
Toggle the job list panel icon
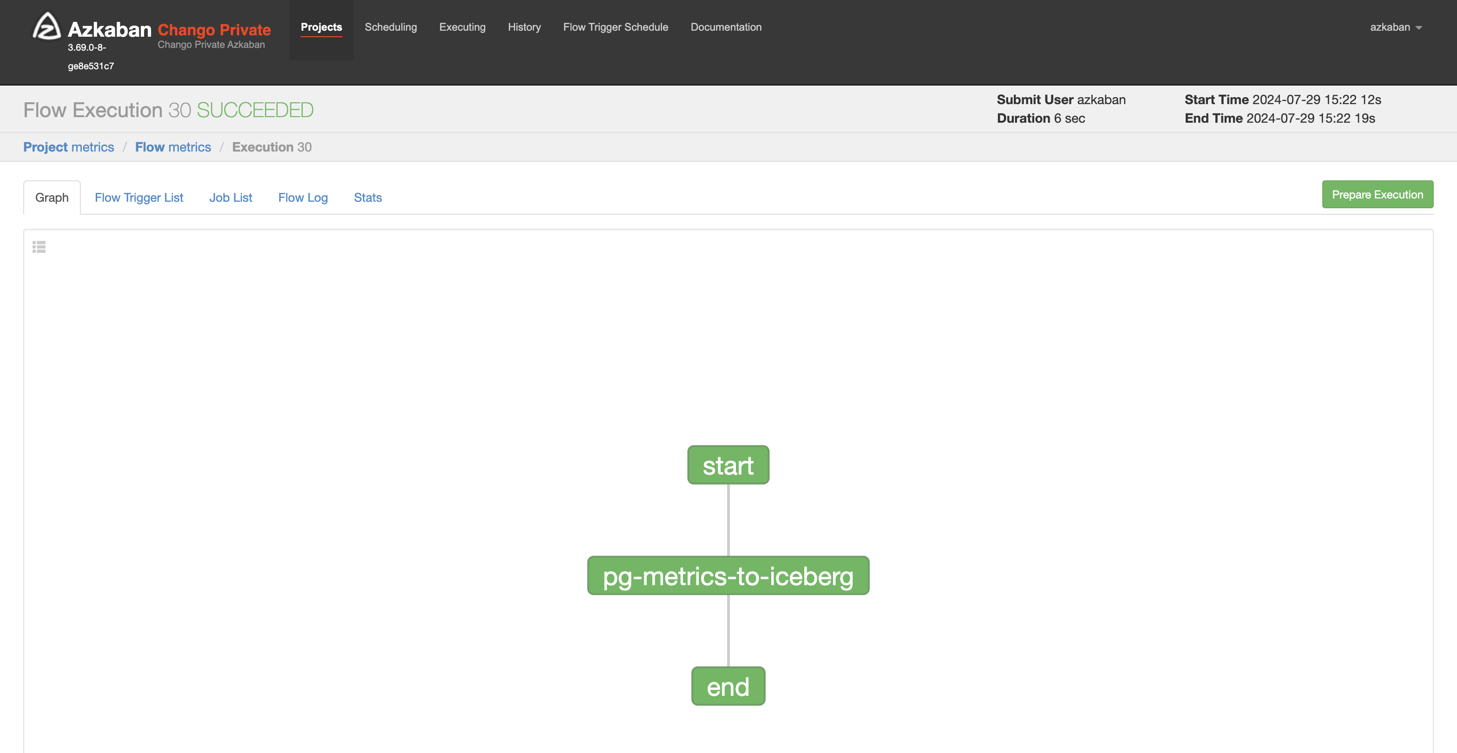(x=39, y=247)
